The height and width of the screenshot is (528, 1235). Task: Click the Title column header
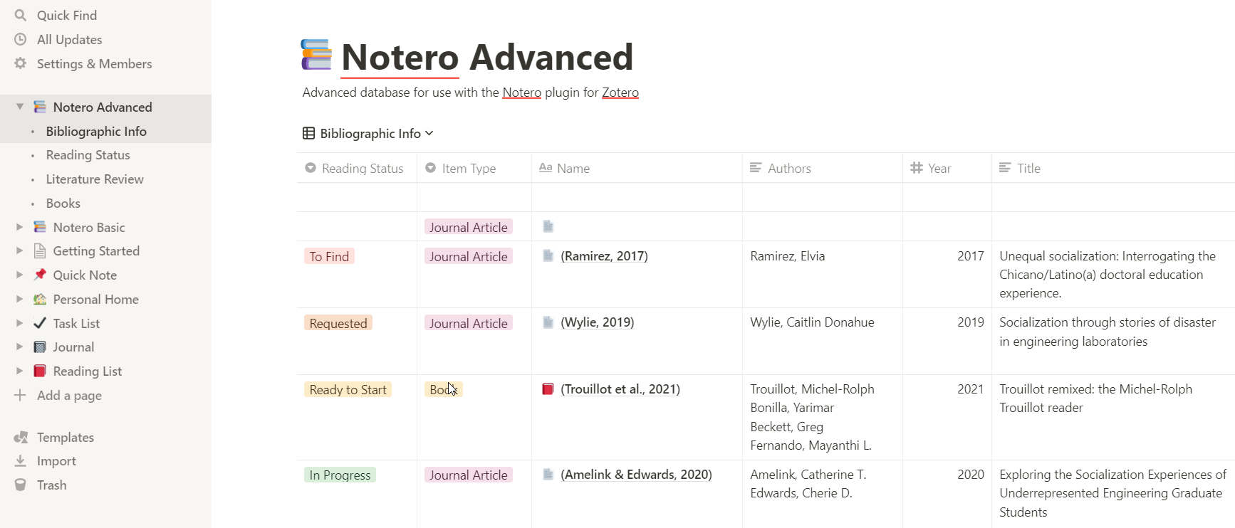(1113, 168)
